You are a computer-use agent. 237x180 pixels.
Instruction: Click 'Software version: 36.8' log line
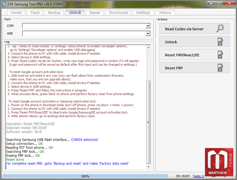coord(24,132)
